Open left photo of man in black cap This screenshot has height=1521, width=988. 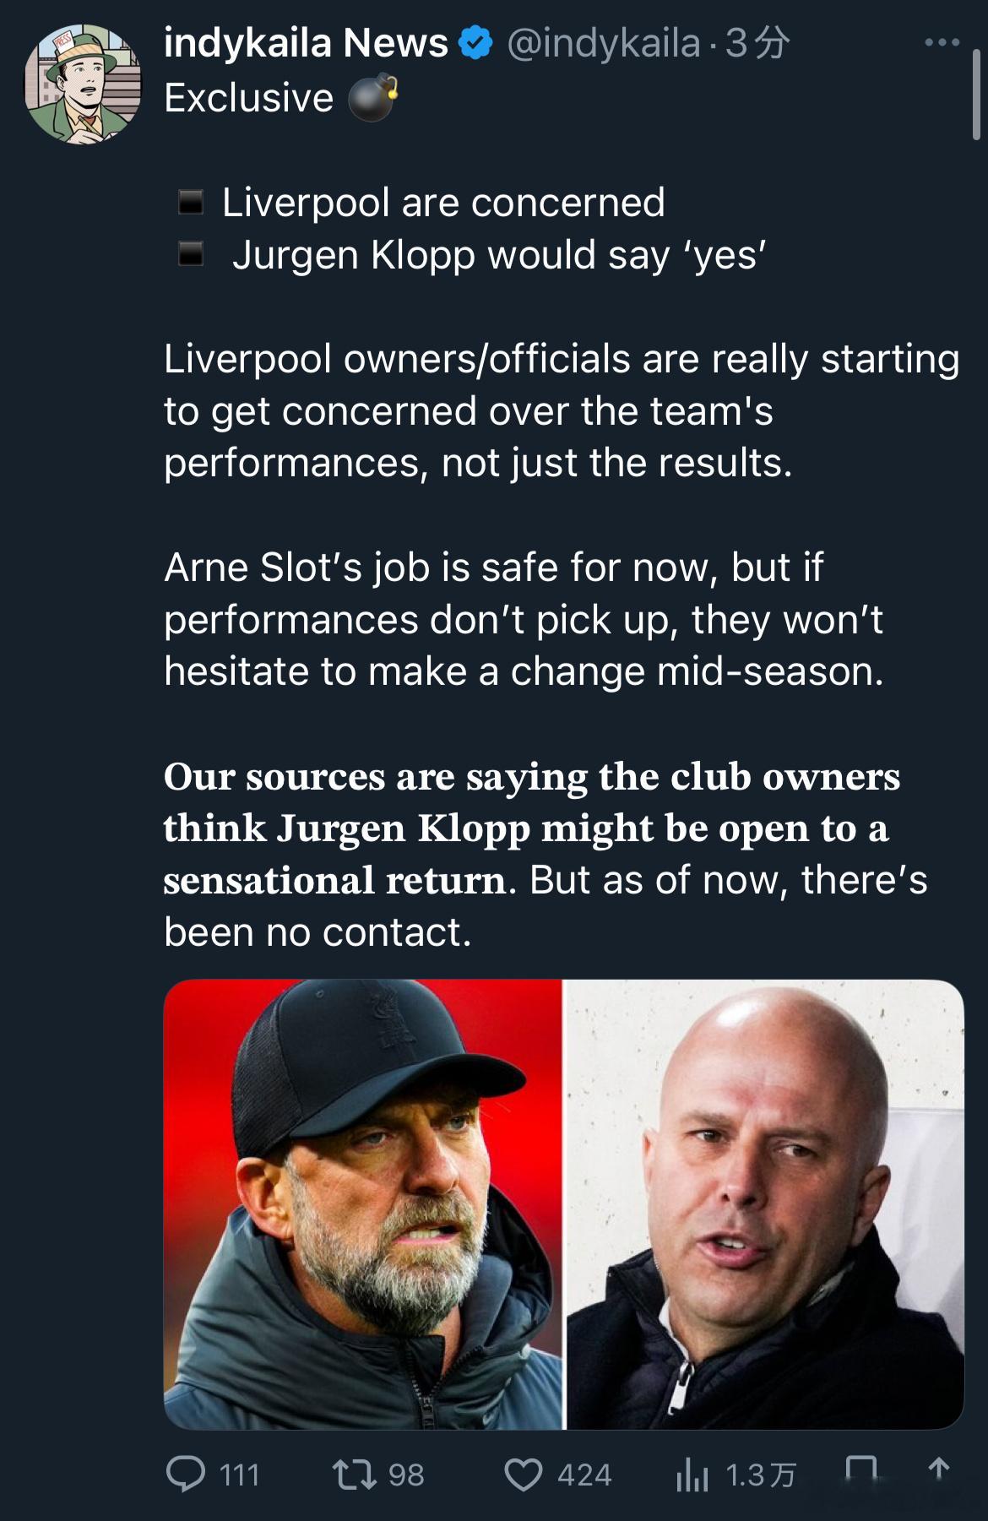363,1203
